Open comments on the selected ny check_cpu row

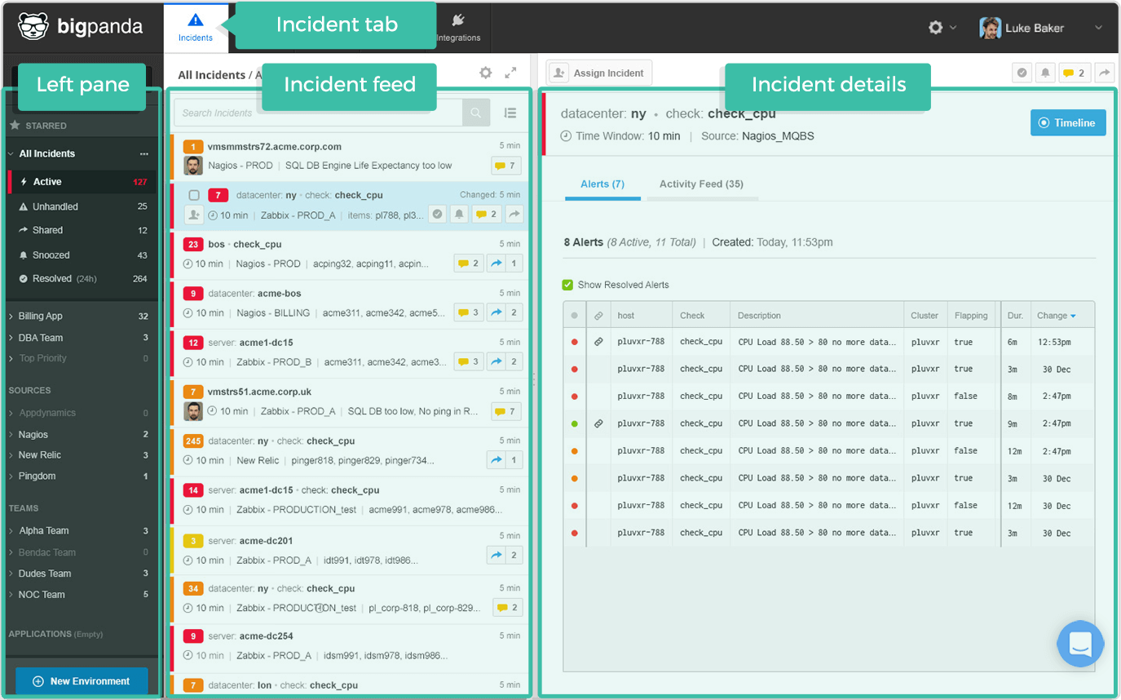pos(487,215)
